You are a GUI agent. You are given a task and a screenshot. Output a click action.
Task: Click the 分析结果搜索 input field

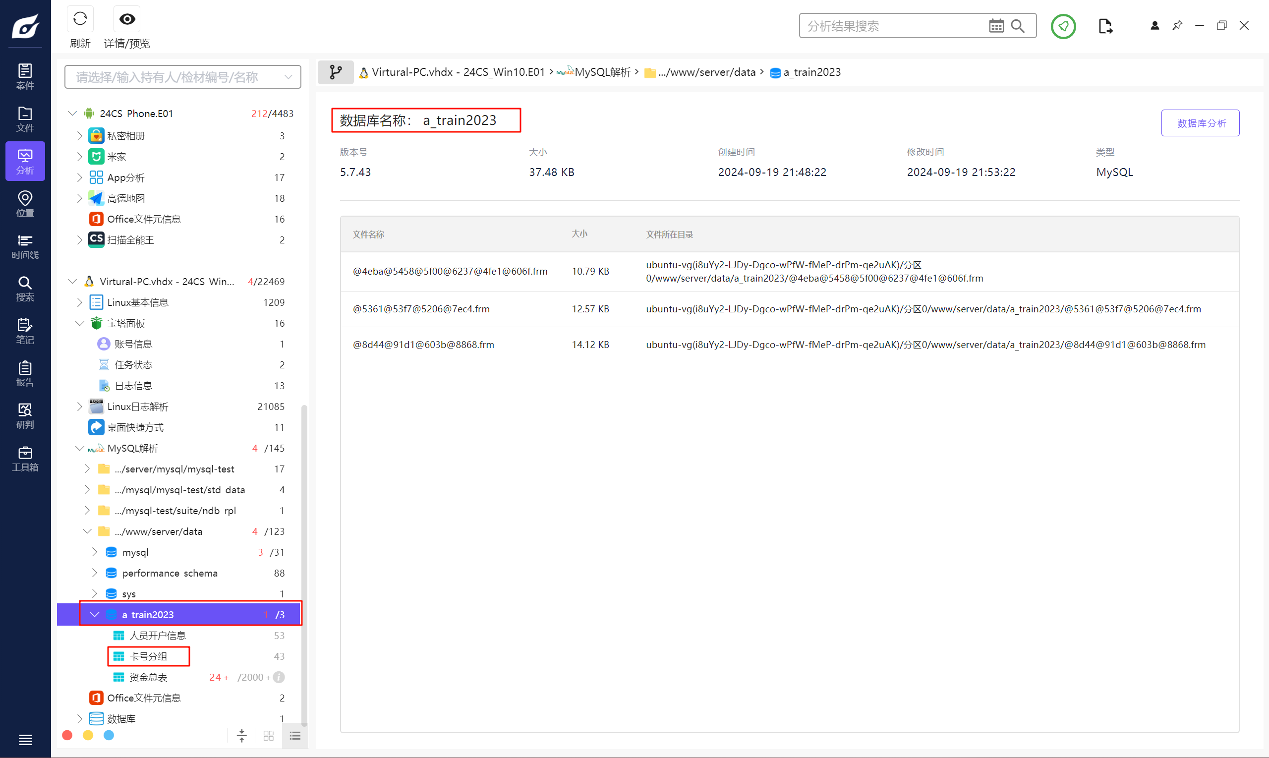(895, 26)
